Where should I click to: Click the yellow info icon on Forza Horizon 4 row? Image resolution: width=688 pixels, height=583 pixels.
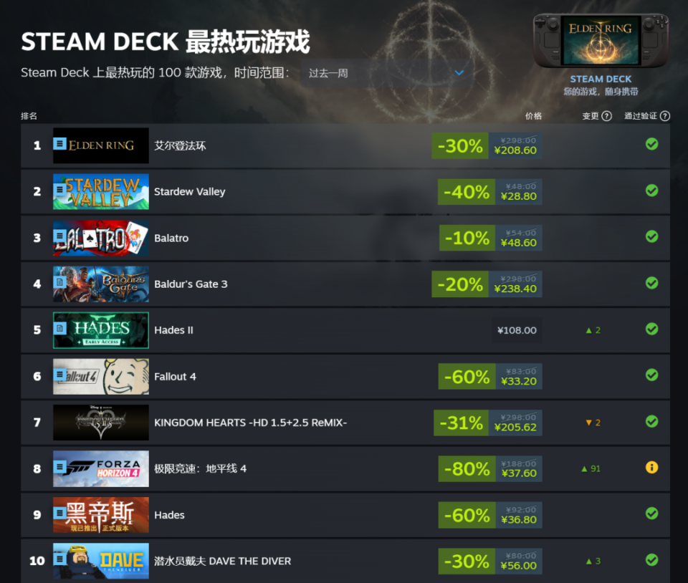pos(651,467)
